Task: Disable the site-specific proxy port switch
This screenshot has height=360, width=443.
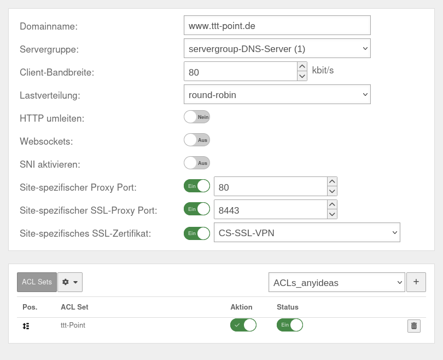Action: point(197,186)
